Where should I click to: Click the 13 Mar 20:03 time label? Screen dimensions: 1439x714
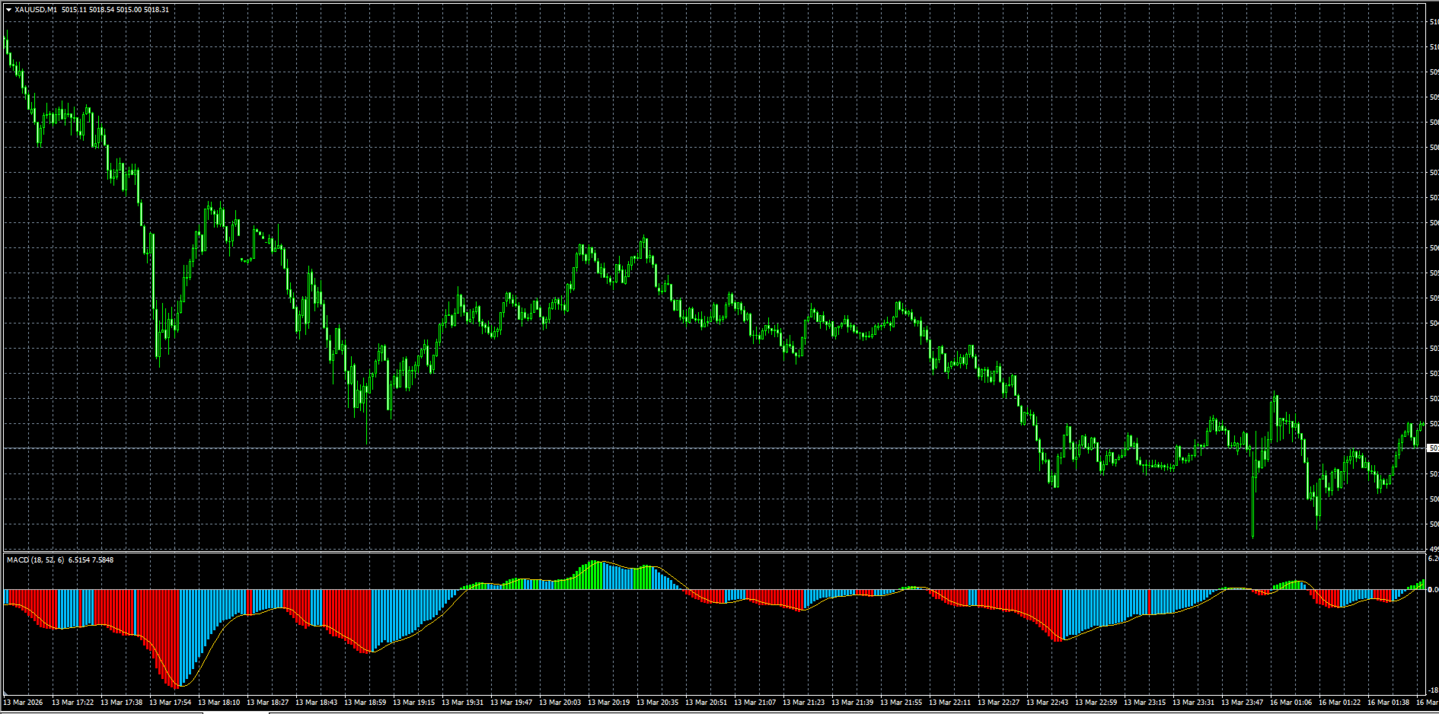560,703
